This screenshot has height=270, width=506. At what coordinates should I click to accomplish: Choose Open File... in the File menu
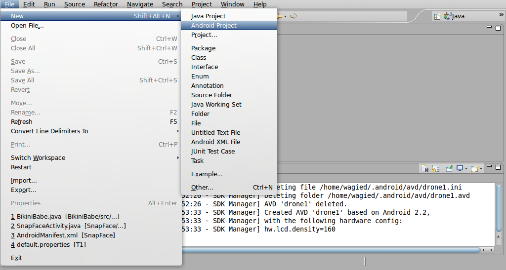click(x=91, y=26)
